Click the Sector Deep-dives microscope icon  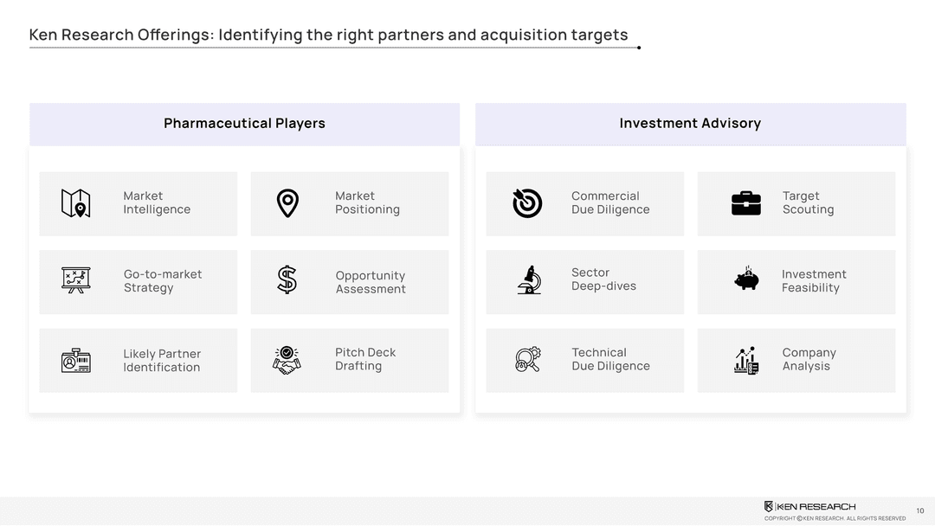pyautogui.click(x=528, y=280)
